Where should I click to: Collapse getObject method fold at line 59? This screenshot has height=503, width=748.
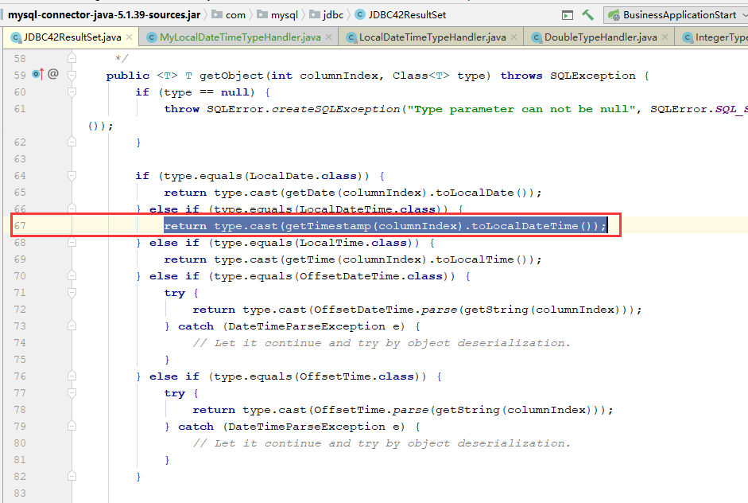tap(72, 75)
